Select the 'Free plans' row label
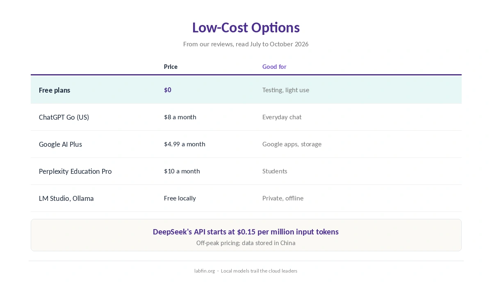This screenshot has width=492, height=282. [55, 90]
